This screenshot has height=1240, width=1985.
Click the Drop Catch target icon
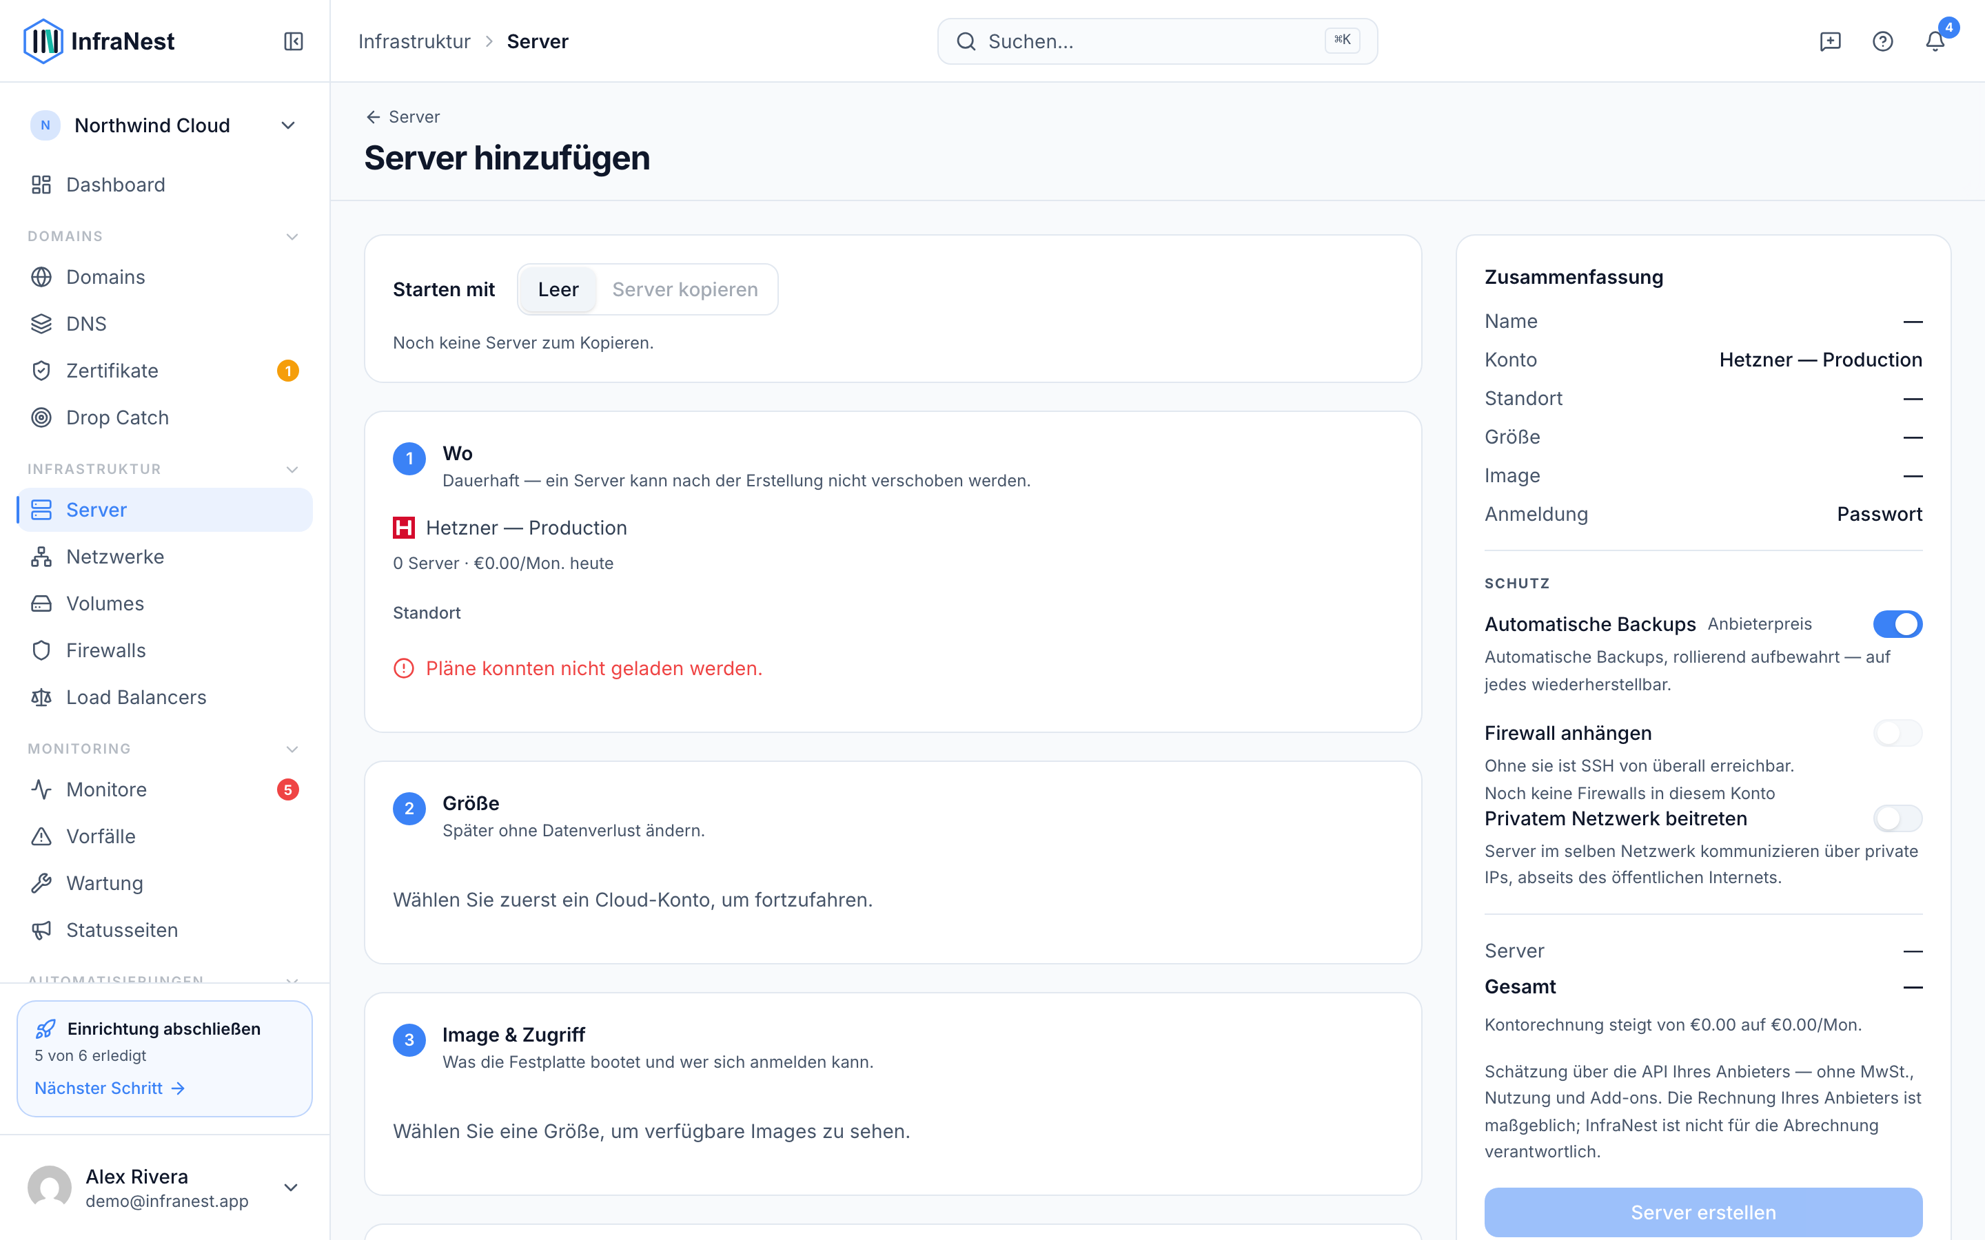coord(41,417)
